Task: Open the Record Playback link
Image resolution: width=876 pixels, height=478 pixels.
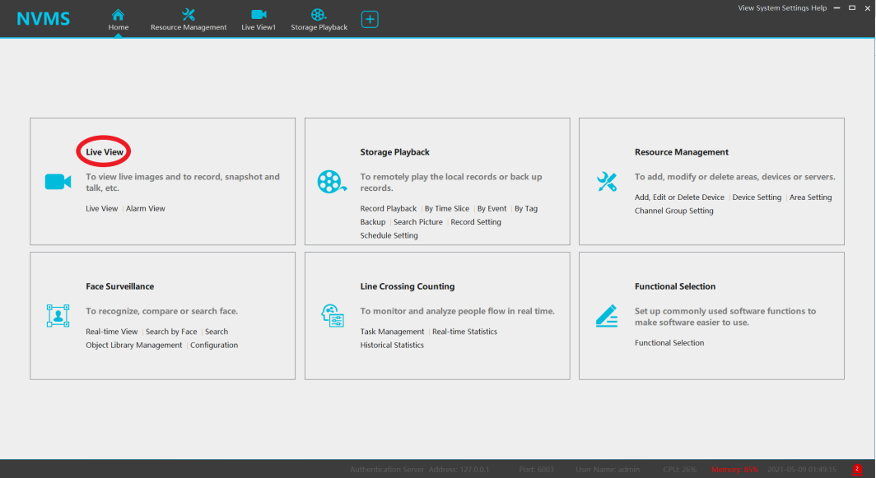Action: click(x=389, y=209)
